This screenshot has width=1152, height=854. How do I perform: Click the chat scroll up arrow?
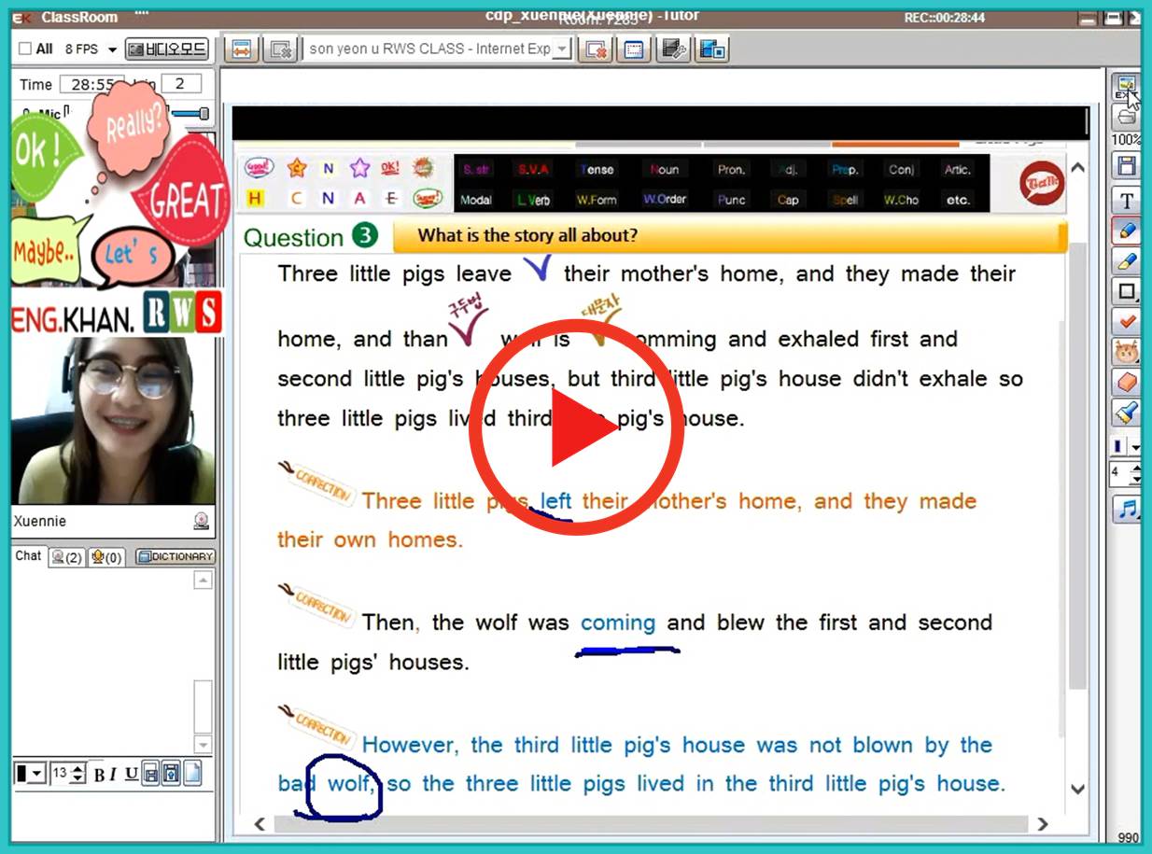pos(203,581)
